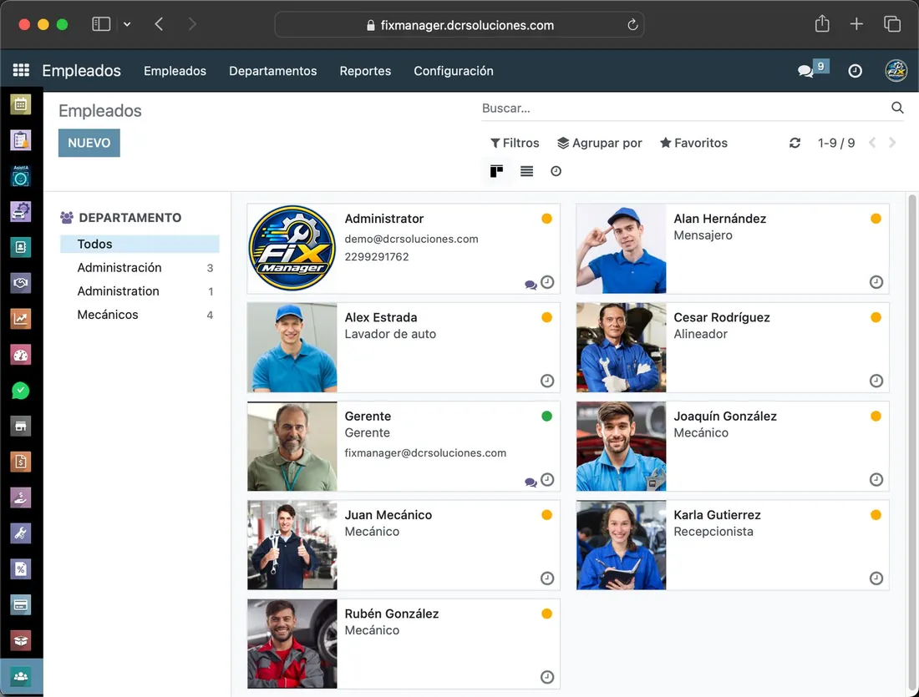Switch to List view
The height and width of the screenshot is (697, 919).
click(x=527, y=171)
